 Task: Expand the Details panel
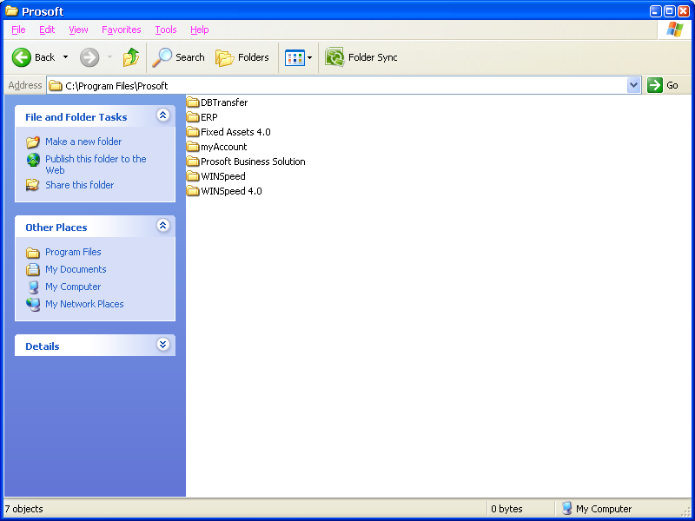pos(162,345)
